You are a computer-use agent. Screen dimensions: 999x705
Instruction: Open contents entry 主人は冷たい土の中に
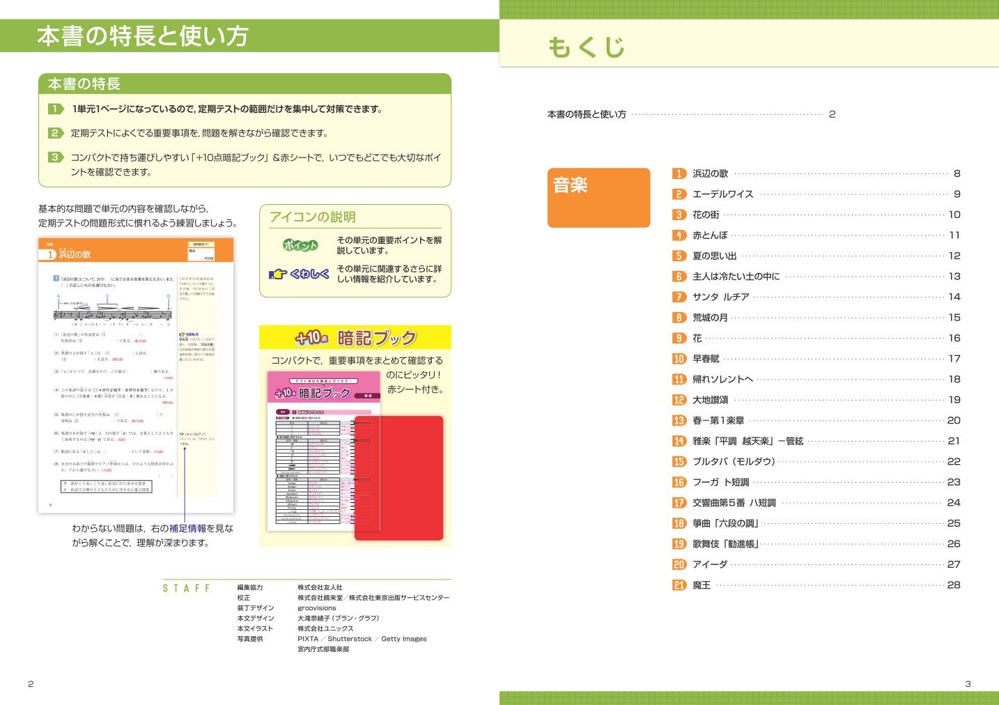click(x=816, y=277)
